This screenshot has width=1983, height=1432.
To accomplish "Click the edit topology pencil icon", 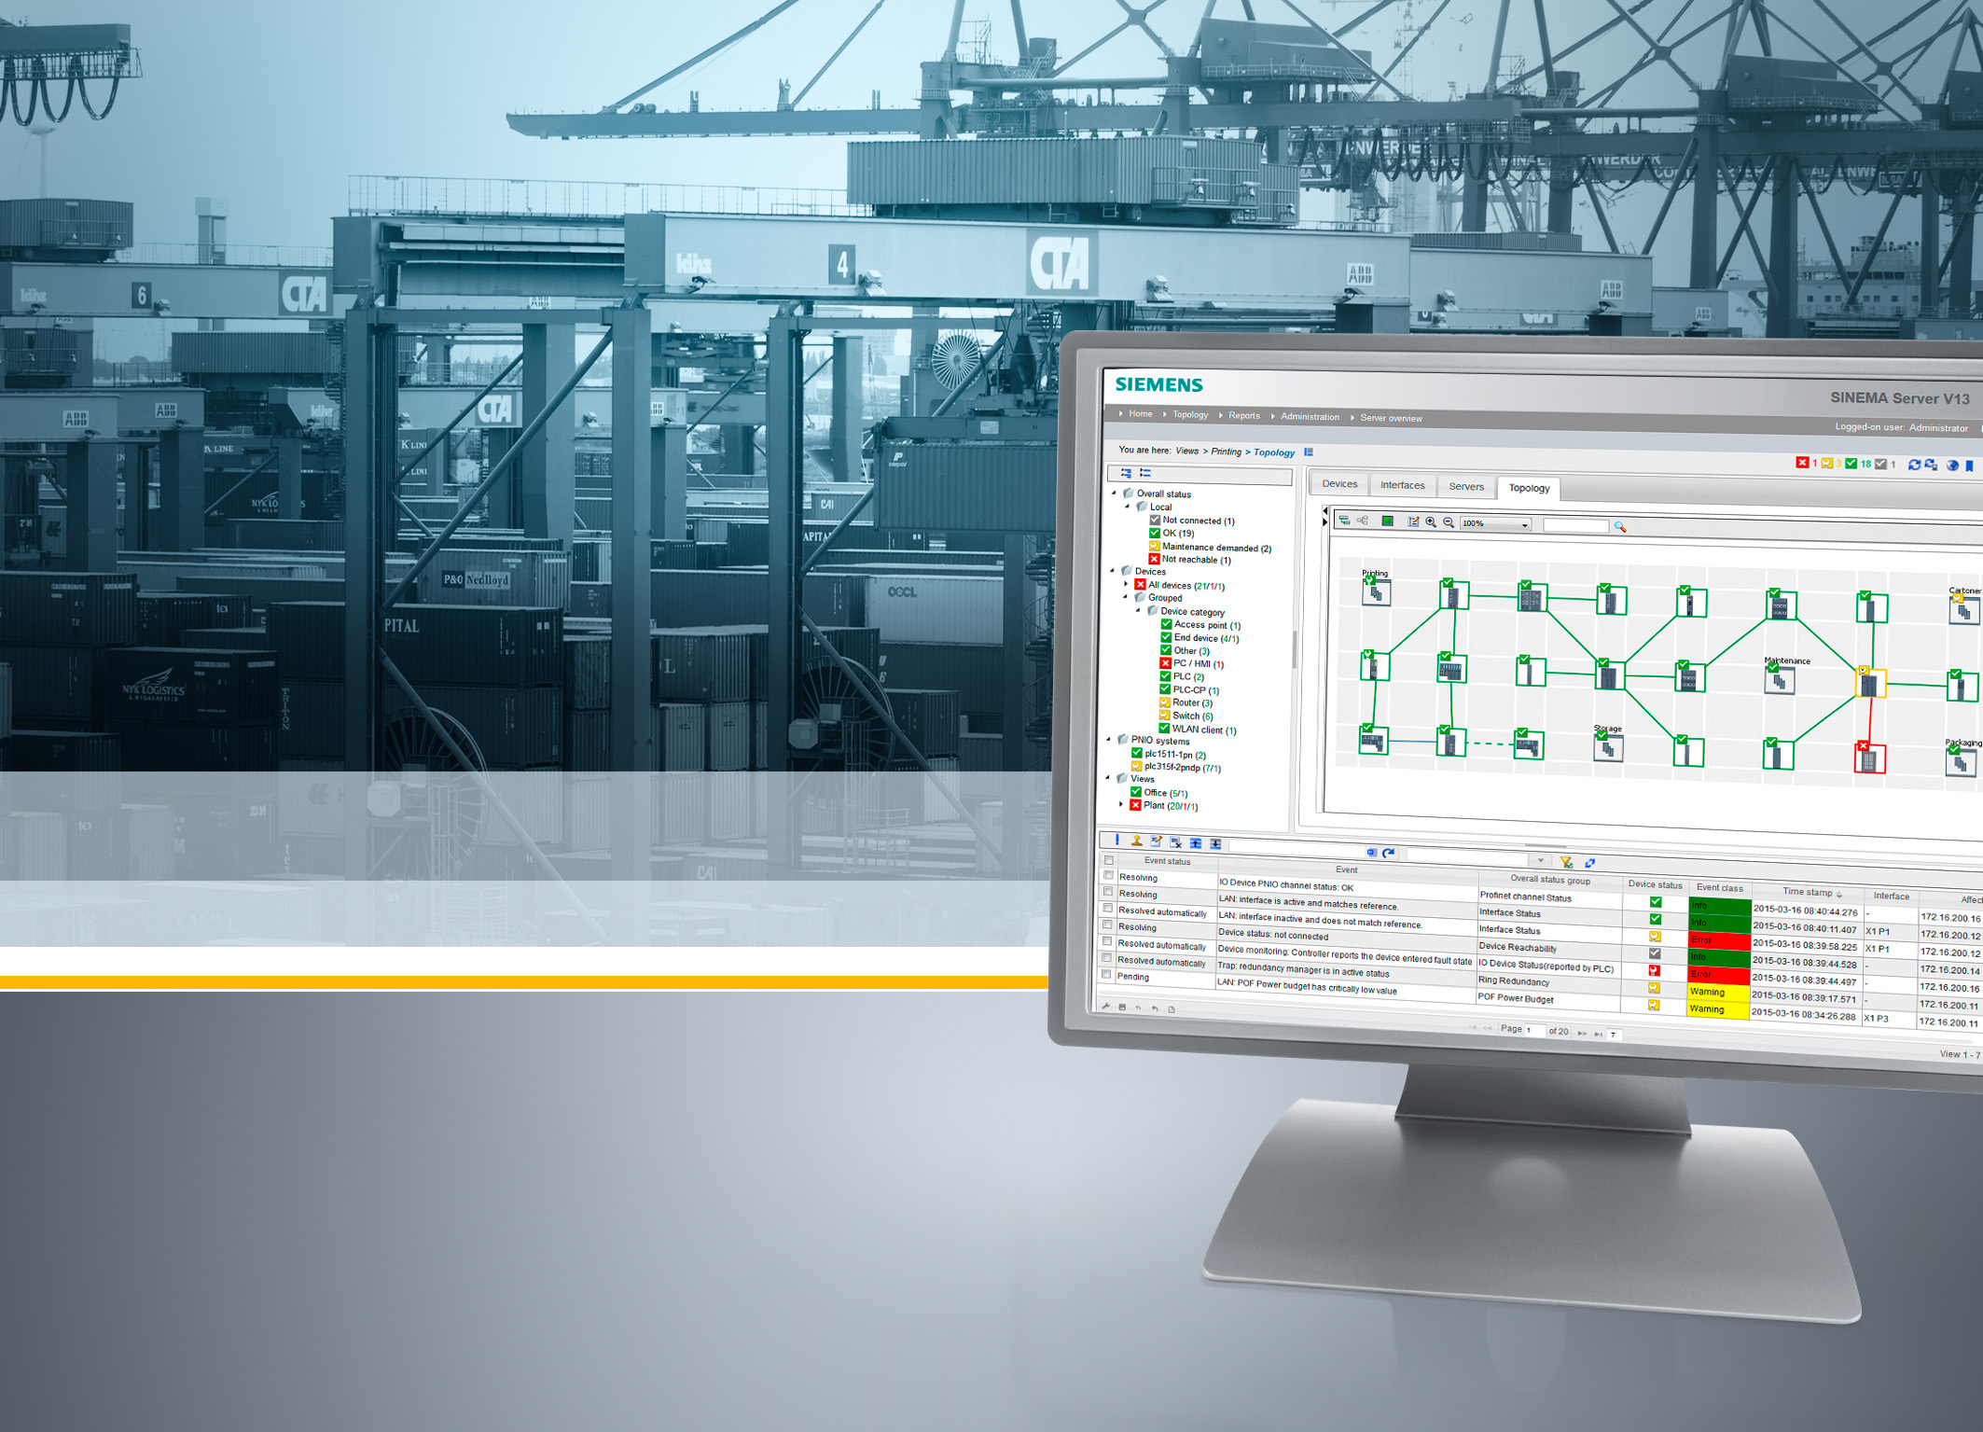I will 1413,521.
